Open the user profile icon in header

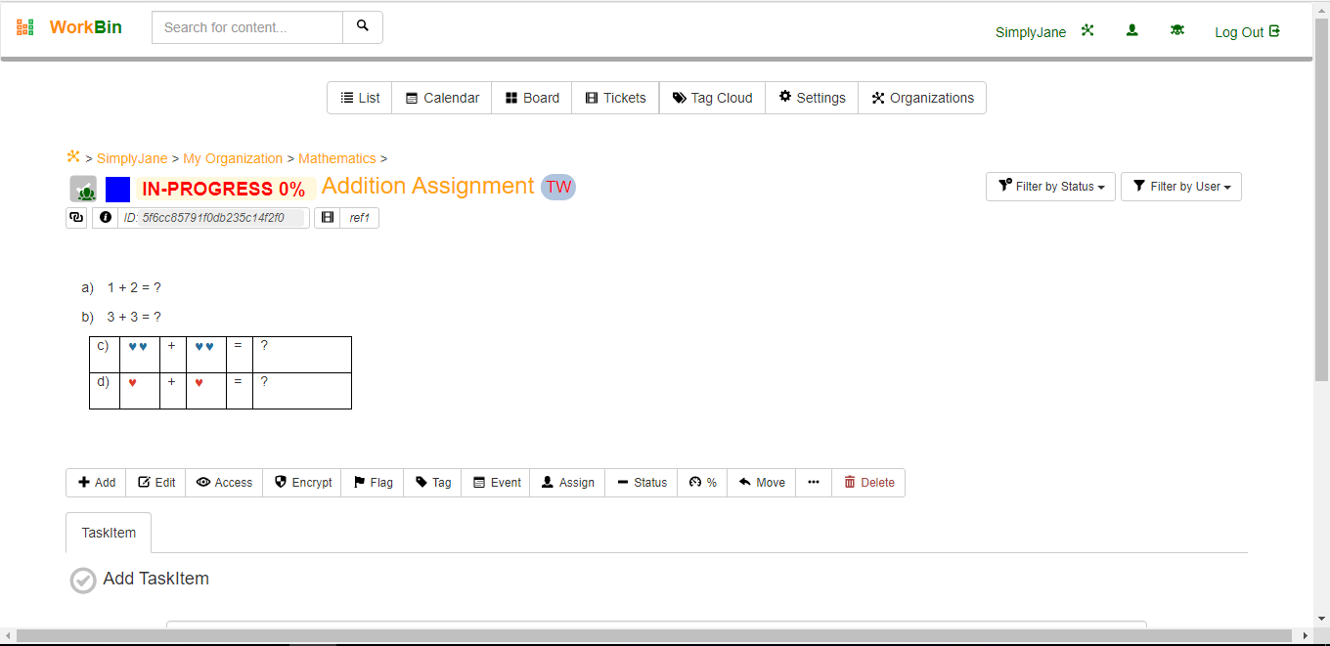pyautogui.click(x=1132, y=31)
